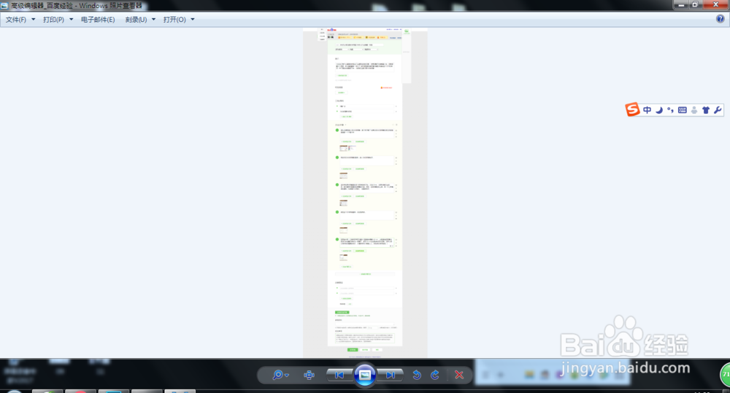This screenshot has height=393, width=730.
Task: Restore down the photo viewer window
Action: [695, 4]
